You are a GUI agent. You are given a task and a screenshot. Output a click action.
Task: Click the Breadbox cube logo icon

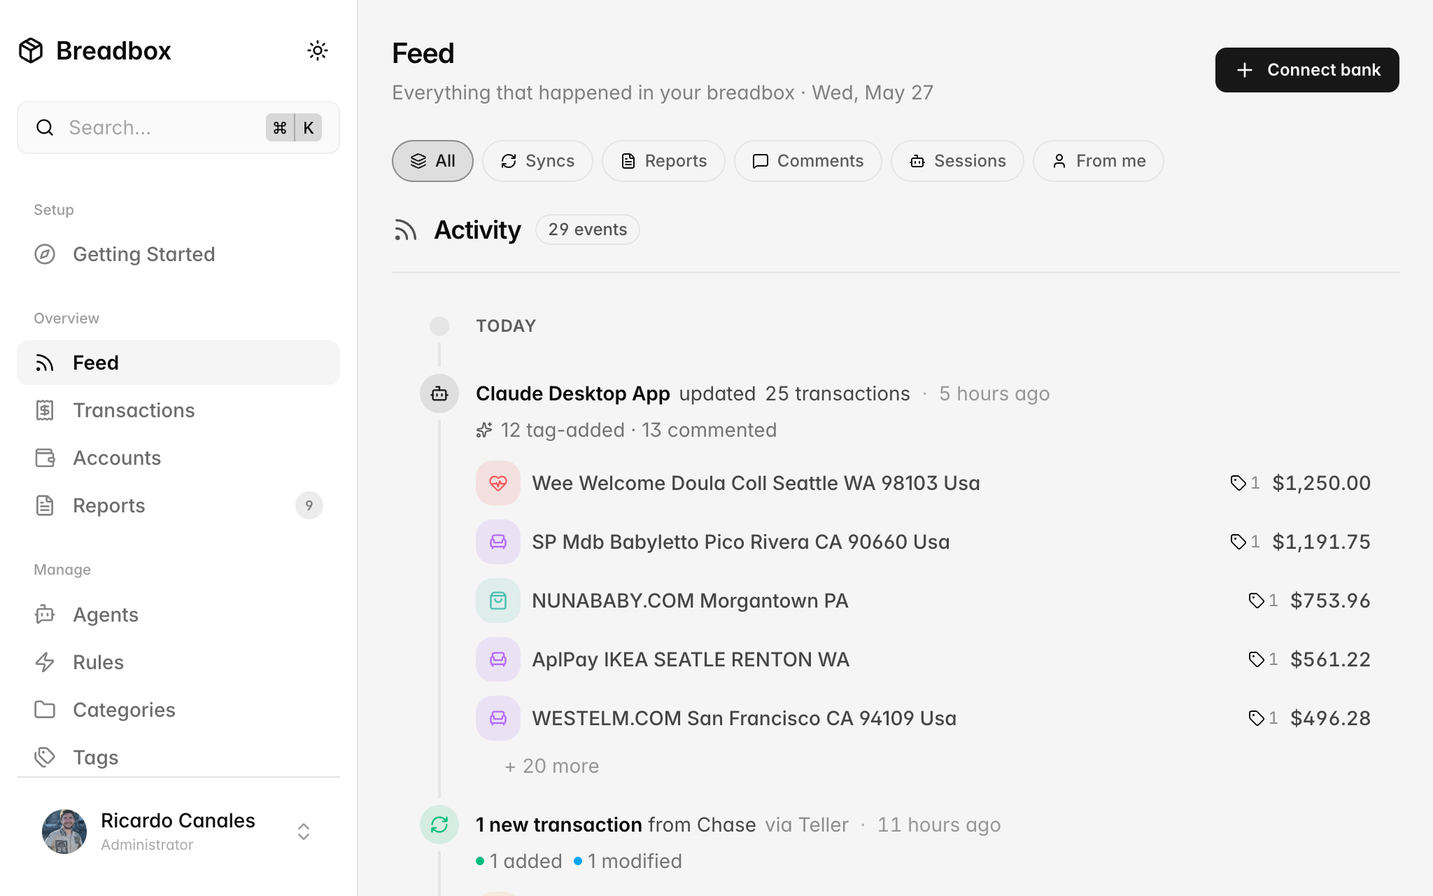[x=31, y=50]
